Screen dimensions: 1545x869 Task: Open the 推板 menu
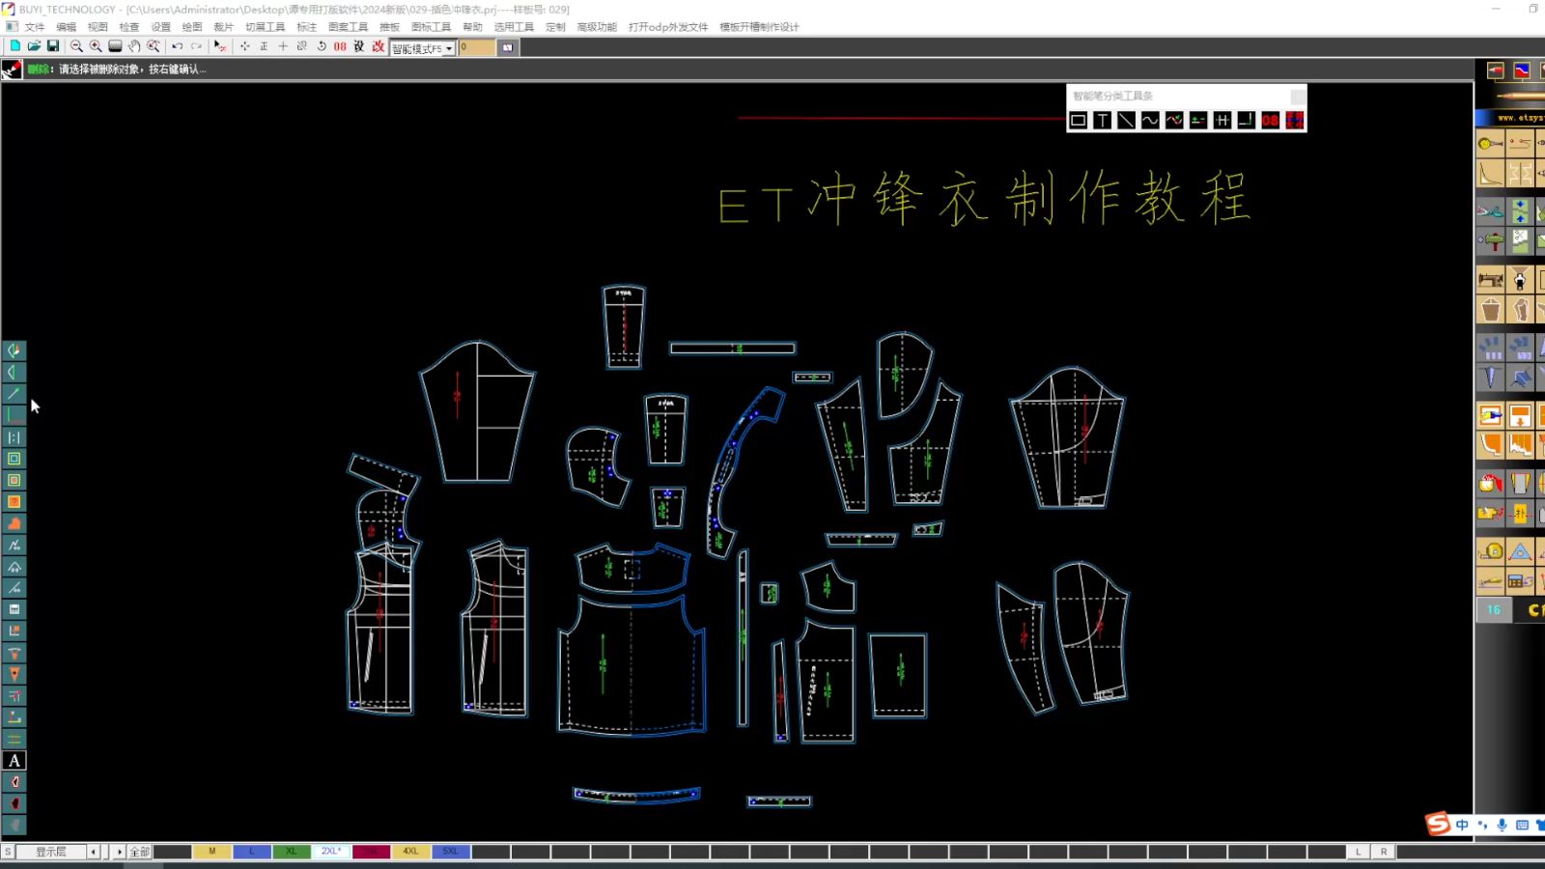click(x=389, y=27)
